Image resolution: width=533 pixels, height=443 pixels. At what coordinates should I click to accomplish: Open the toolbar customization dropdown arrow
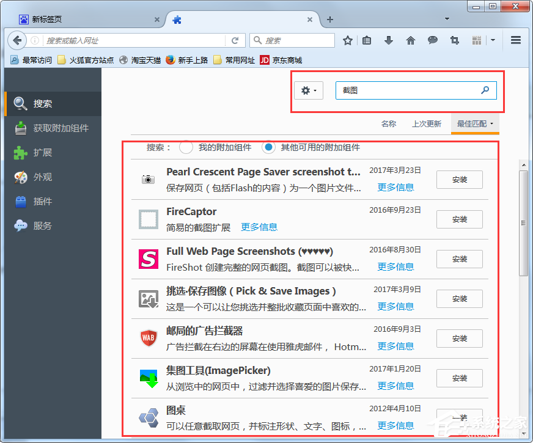(x=493, y=40)
